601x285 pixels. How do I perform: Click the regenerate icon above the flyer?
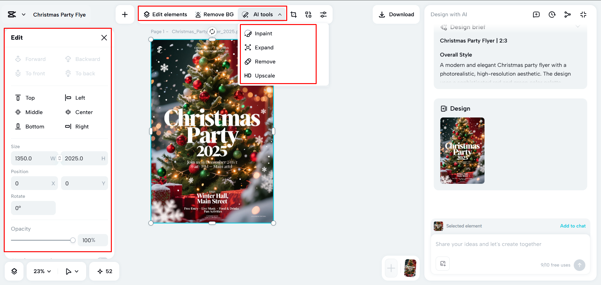(x=212, y=32)
